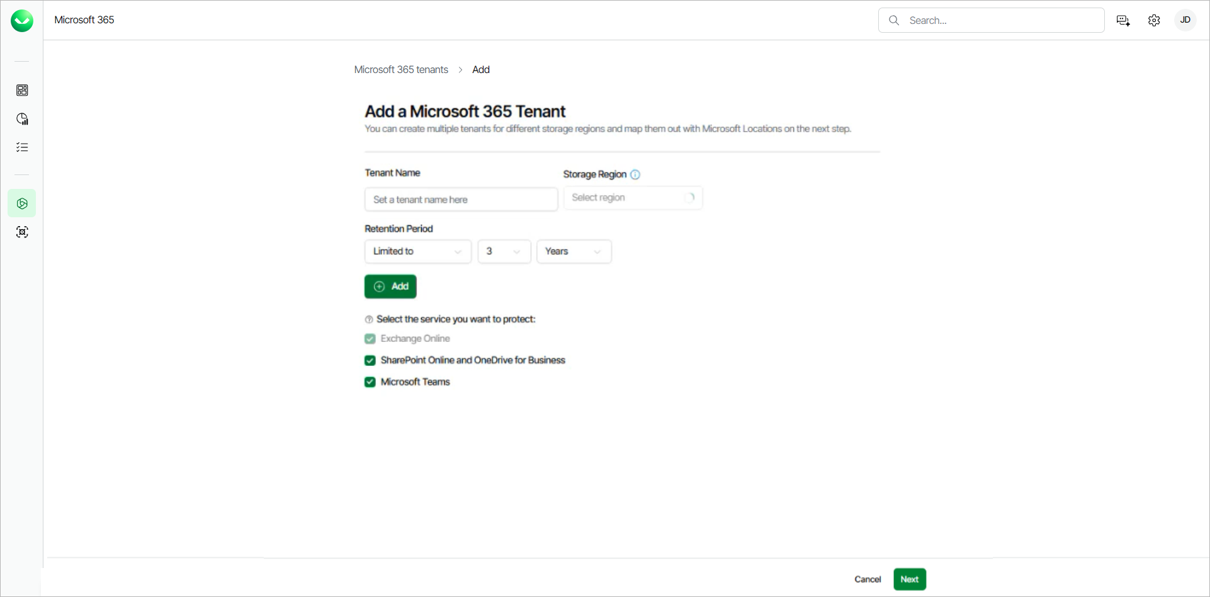Viewport: 1210px width, 597px height.
Task: Uncheck the Microsoft Teams checkbox
Action: pos(370,382)
